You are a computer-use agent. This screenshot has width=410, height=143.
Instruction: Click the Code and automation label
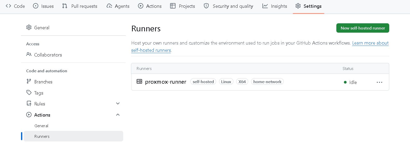coord(47,71)
